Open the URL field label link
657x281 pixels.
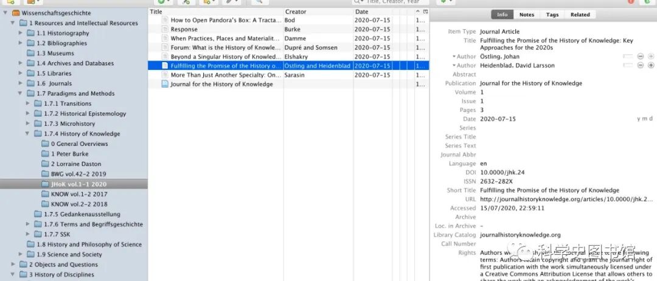[470, 199]
